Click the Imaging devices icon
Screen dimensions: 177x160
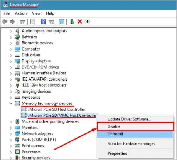tap(17, 91)
